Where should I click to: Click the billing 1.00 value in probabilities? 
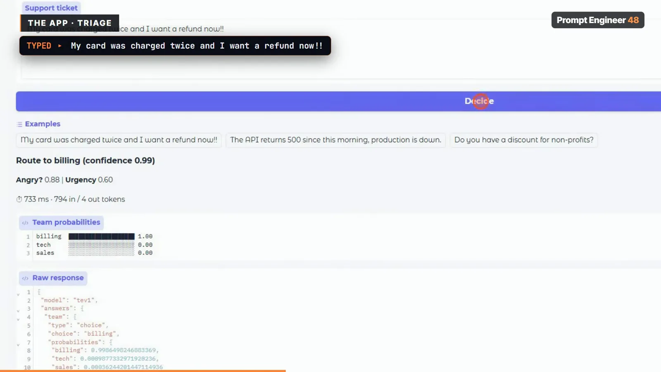pyautogui.click(x=145, y=236)
